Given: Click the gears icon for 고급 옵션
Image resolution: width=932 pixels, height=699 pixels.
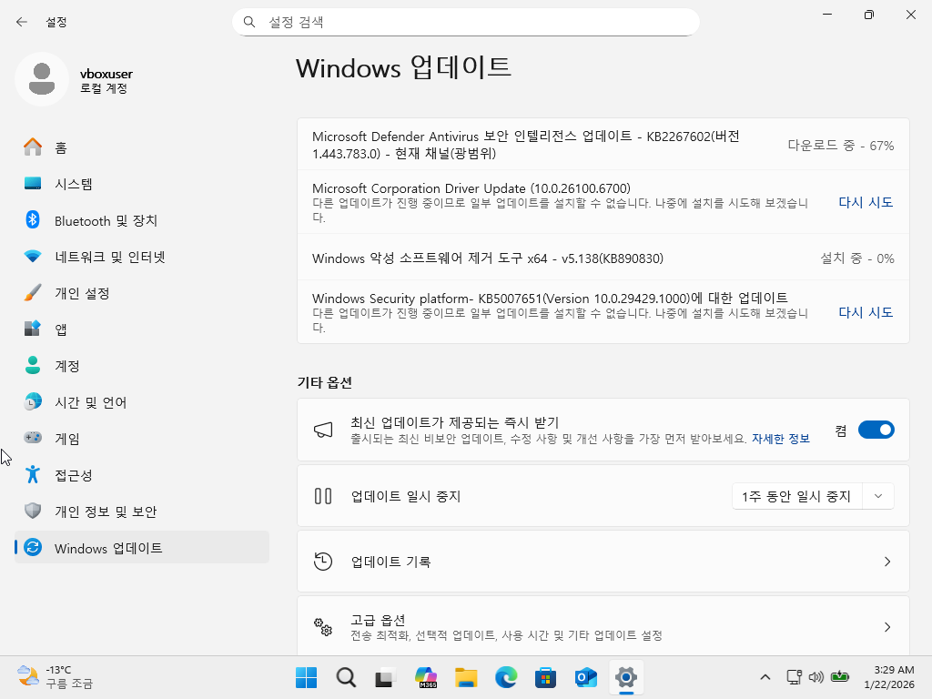Looking at the screenshot, I should coord(323,626).
